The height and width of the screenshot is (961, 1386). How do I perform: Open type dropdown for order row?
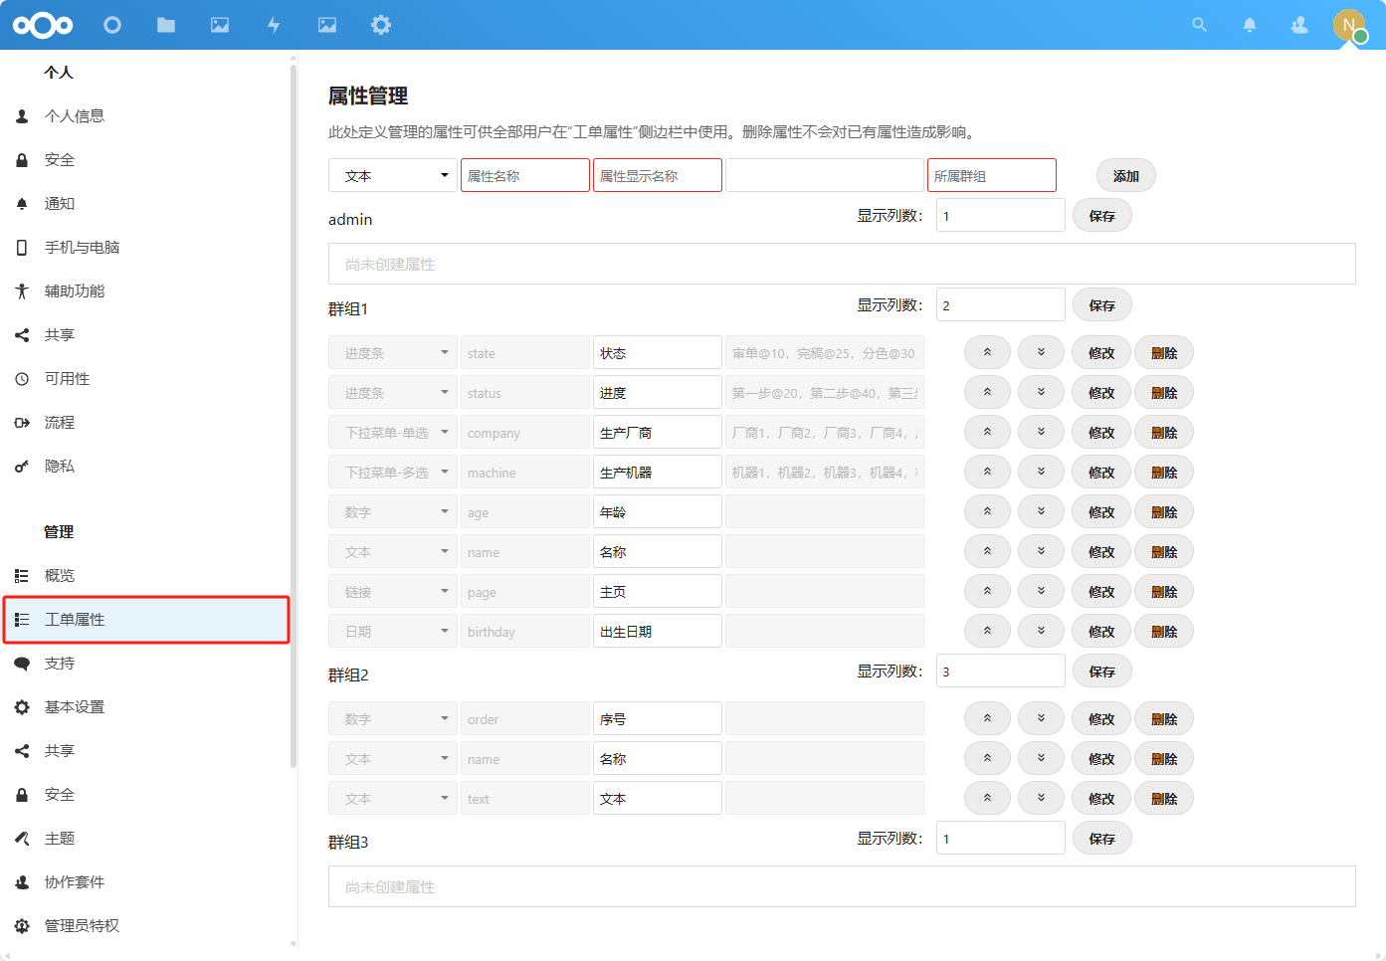coord(393,718)
